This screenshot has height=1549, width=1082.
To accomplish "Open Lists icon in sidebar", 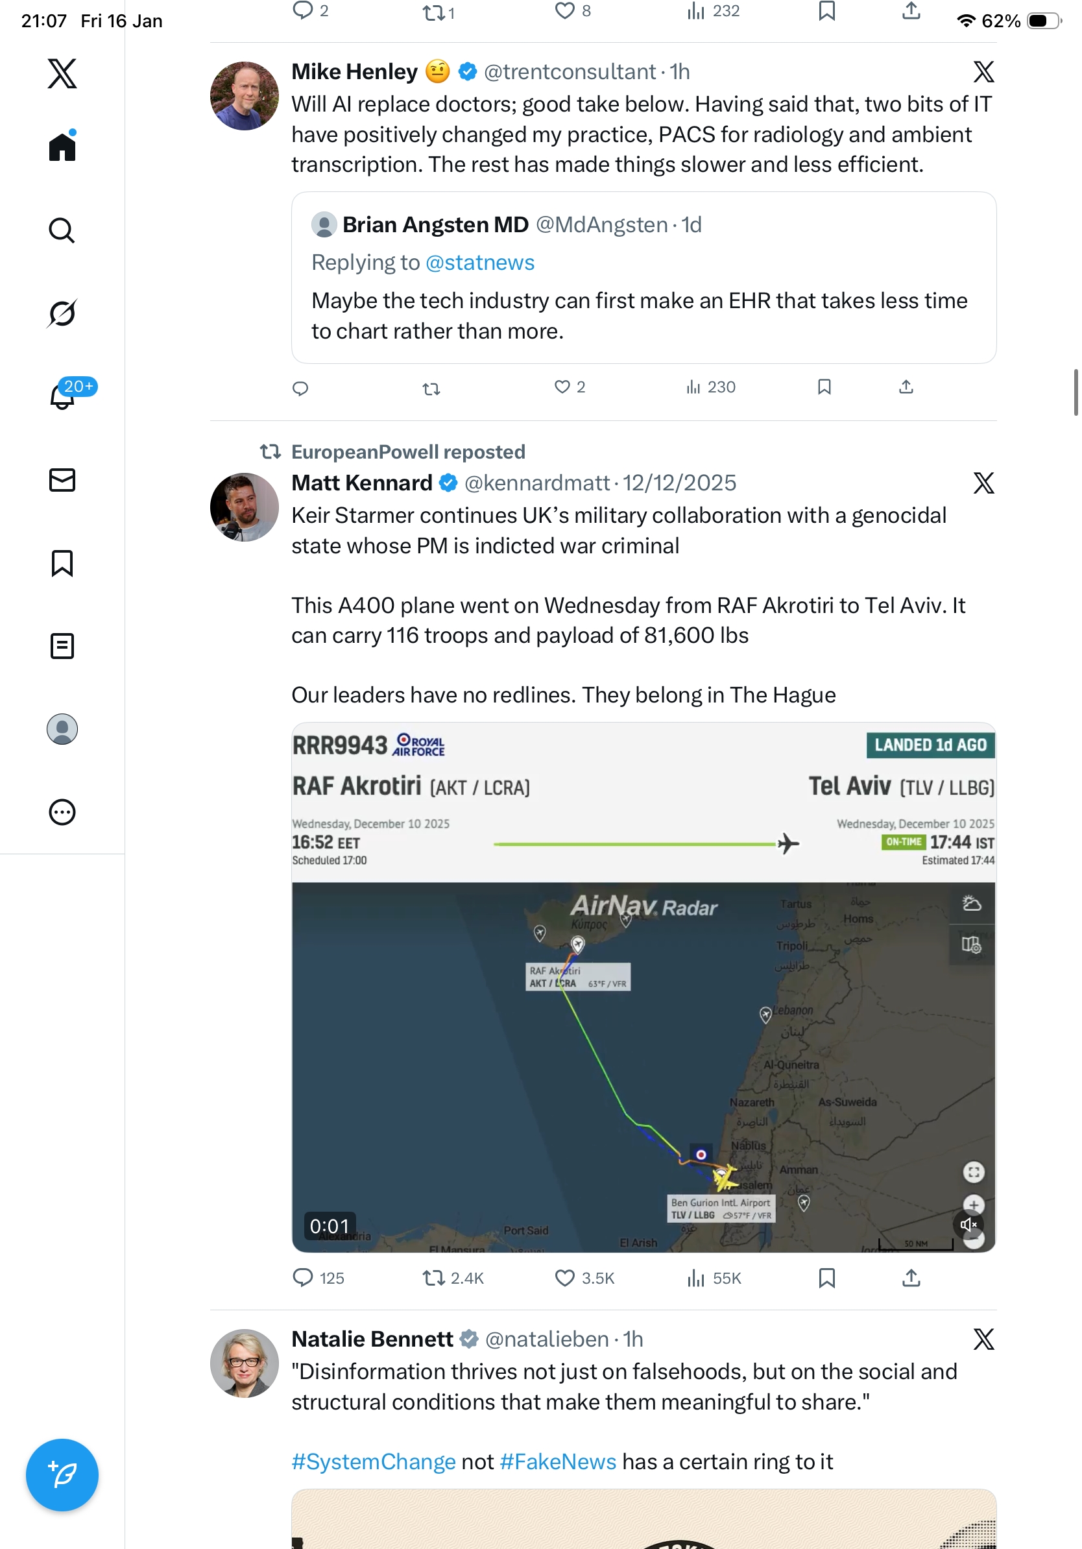I will [x=62, y=646].
